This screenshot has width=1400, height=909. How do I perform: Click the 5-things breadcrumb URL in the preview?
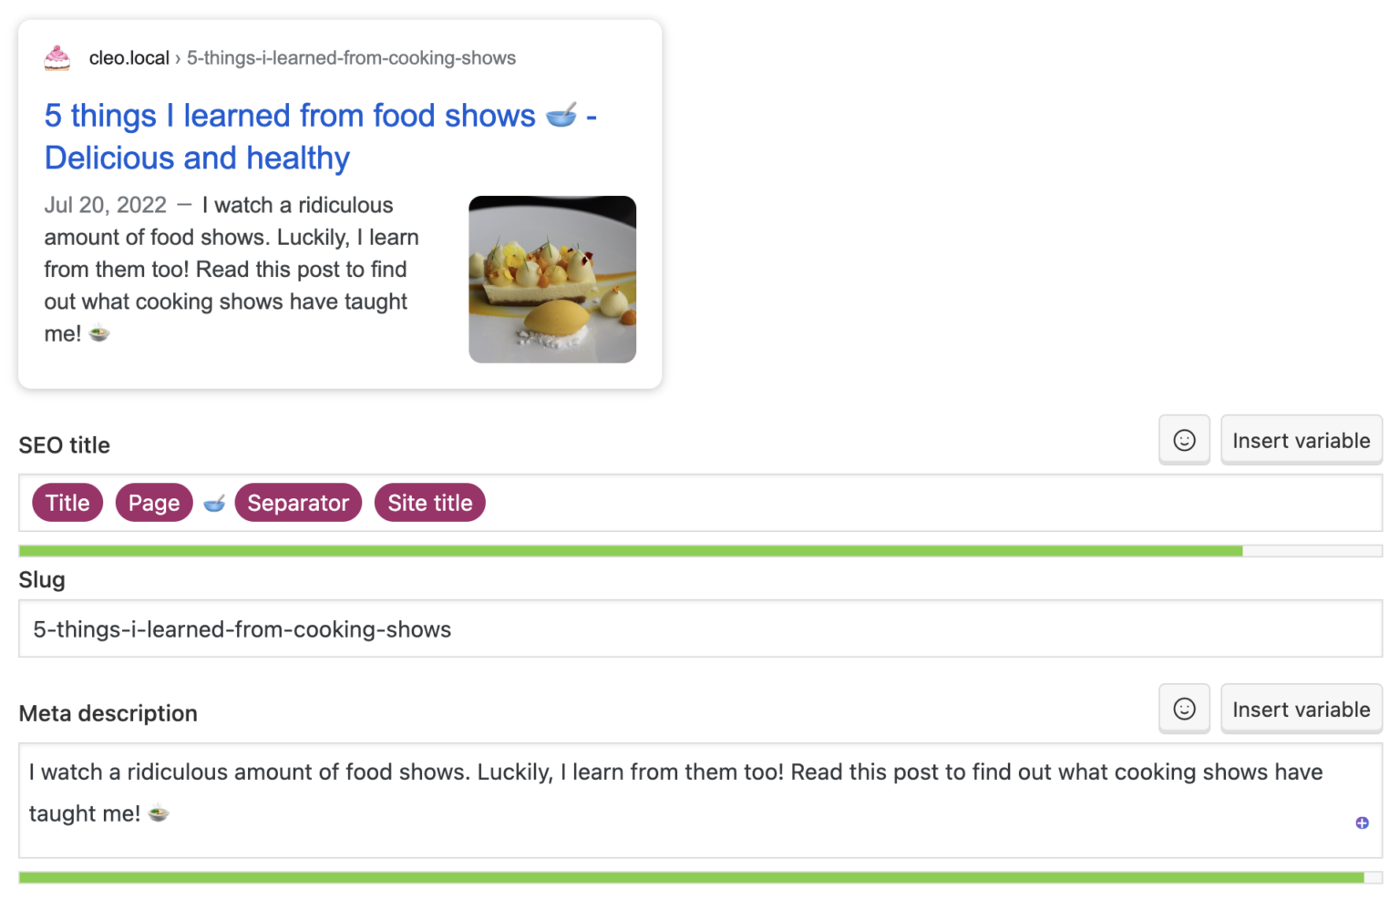(351, 56)
